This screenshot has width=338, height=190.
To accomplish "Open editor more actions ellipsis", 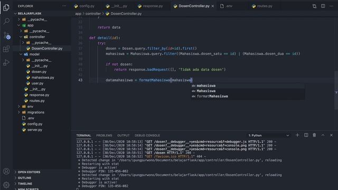I will click(331, 6).
